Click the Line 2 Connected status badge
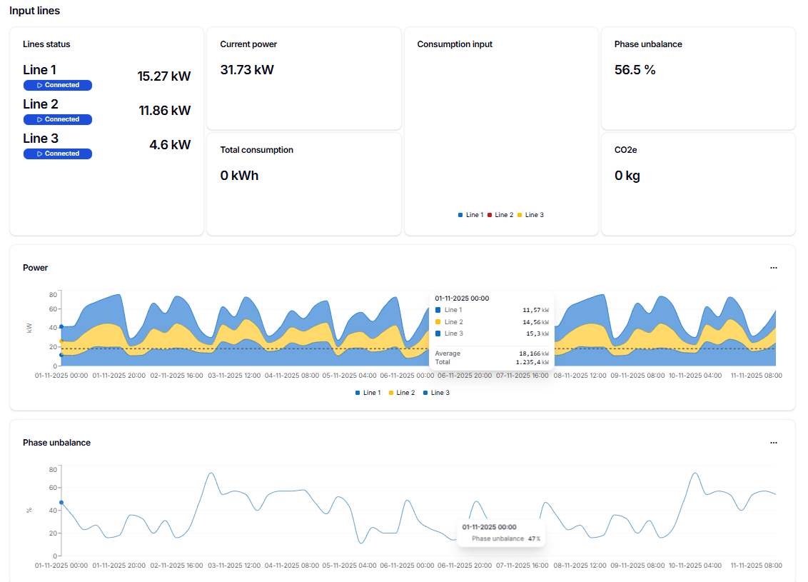Viewport: 808px width, 582px height. point(58,119)
